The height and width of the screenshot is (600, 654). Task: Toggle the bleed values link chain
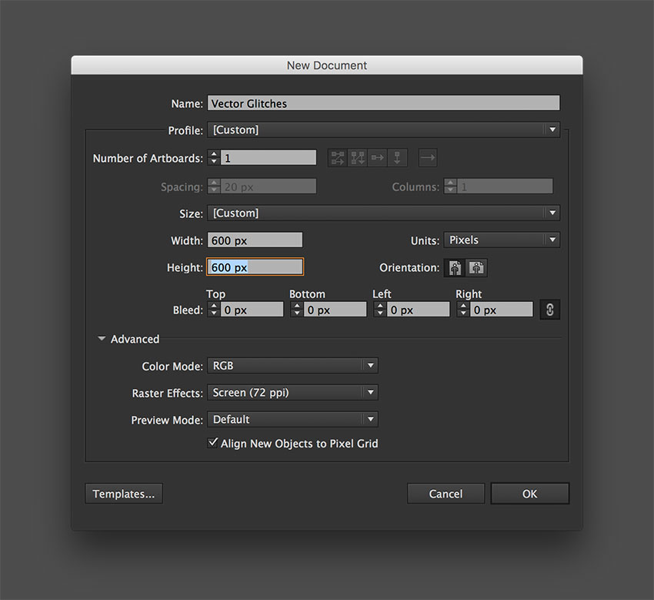(x=550, y=309)
